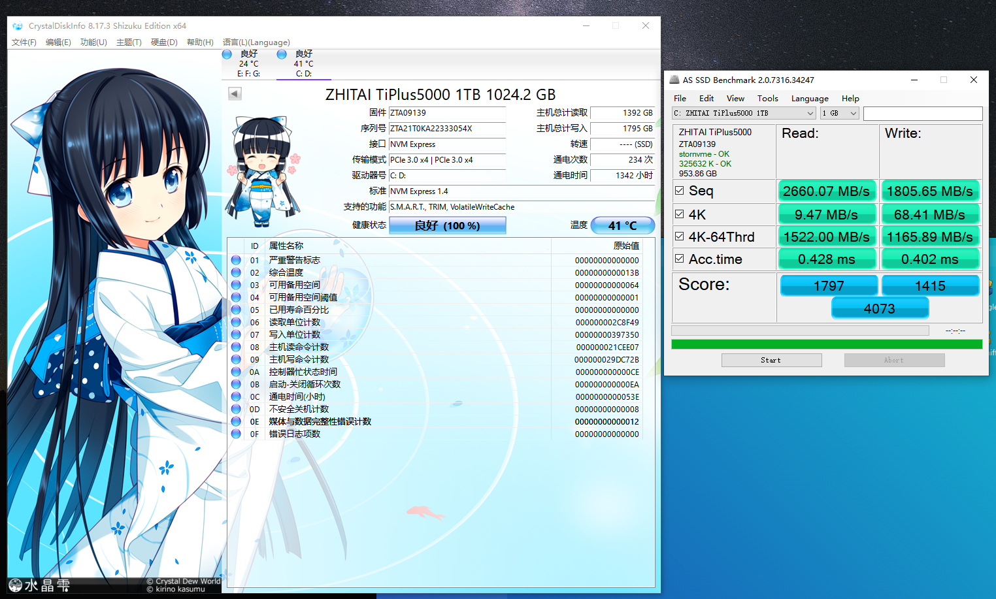Image resolution: width=996 pixels, height=599 pixels.
Task: Click the AS SSD Benchmark title bar icon
Action: tap(674, 80)
